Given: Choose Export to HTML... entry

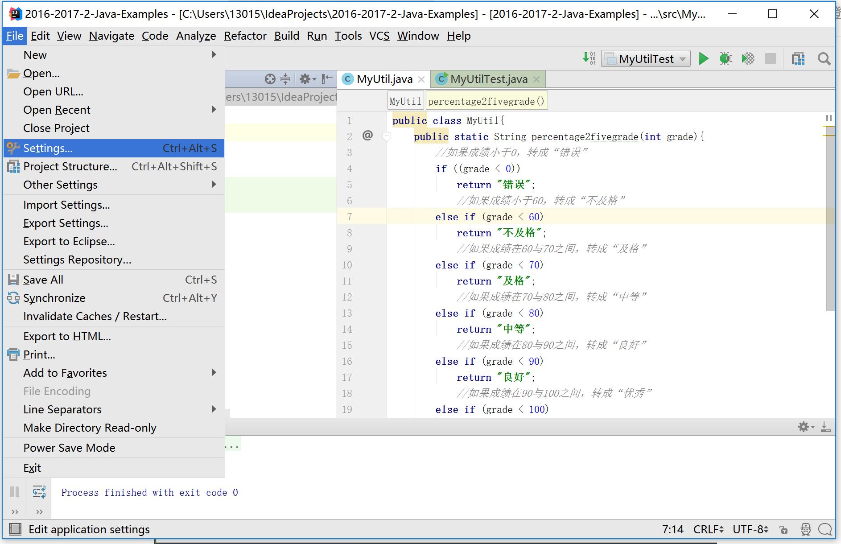Looking at the screenshot, I should click(114, 336).
